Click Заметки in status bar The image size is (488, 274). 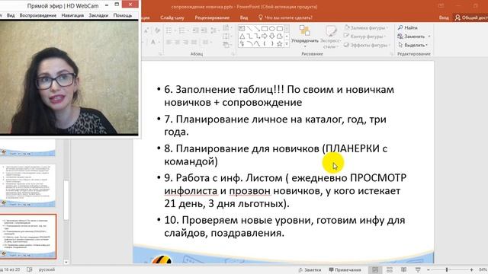[x=310, y=269]
